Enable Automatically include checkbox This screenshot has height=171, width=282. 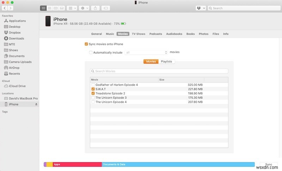pos(91,53)
